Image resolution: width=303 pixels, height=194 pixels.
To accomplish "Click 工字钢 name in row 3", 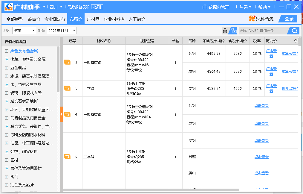I will click(89, 89).
